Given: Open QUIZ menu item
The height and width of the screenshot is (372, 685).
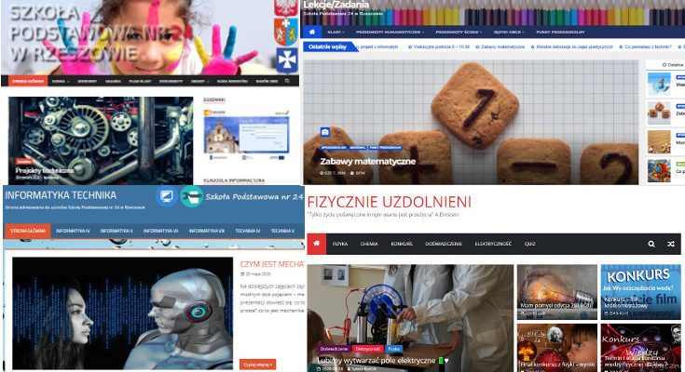Looking at the screenshot, I should click(x=529, y=244).
